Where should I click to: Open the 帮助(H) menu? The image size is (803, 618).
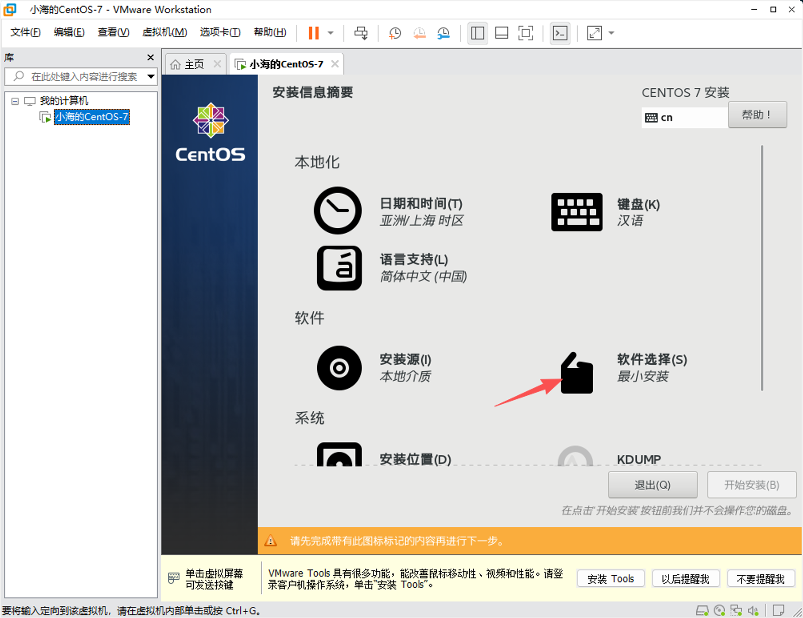point(270,33)
